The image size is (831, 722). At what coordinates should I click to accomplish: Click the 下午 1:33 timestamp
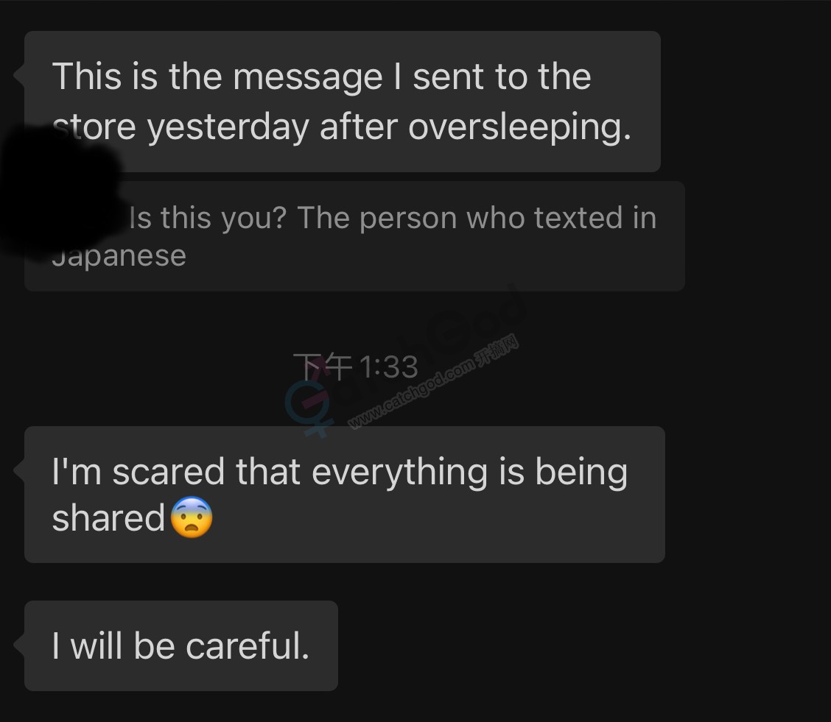coord(356,367)
